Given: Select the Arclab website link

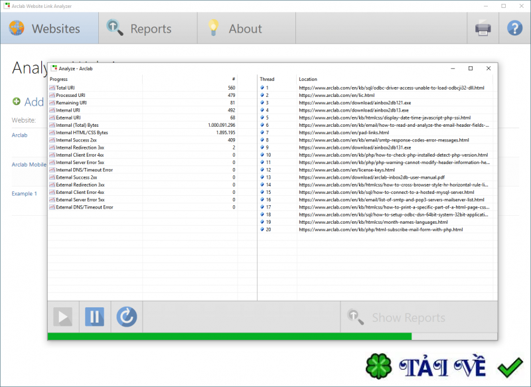Looking at the screenshot, I should pyautogui.click(x=20, y=135).
